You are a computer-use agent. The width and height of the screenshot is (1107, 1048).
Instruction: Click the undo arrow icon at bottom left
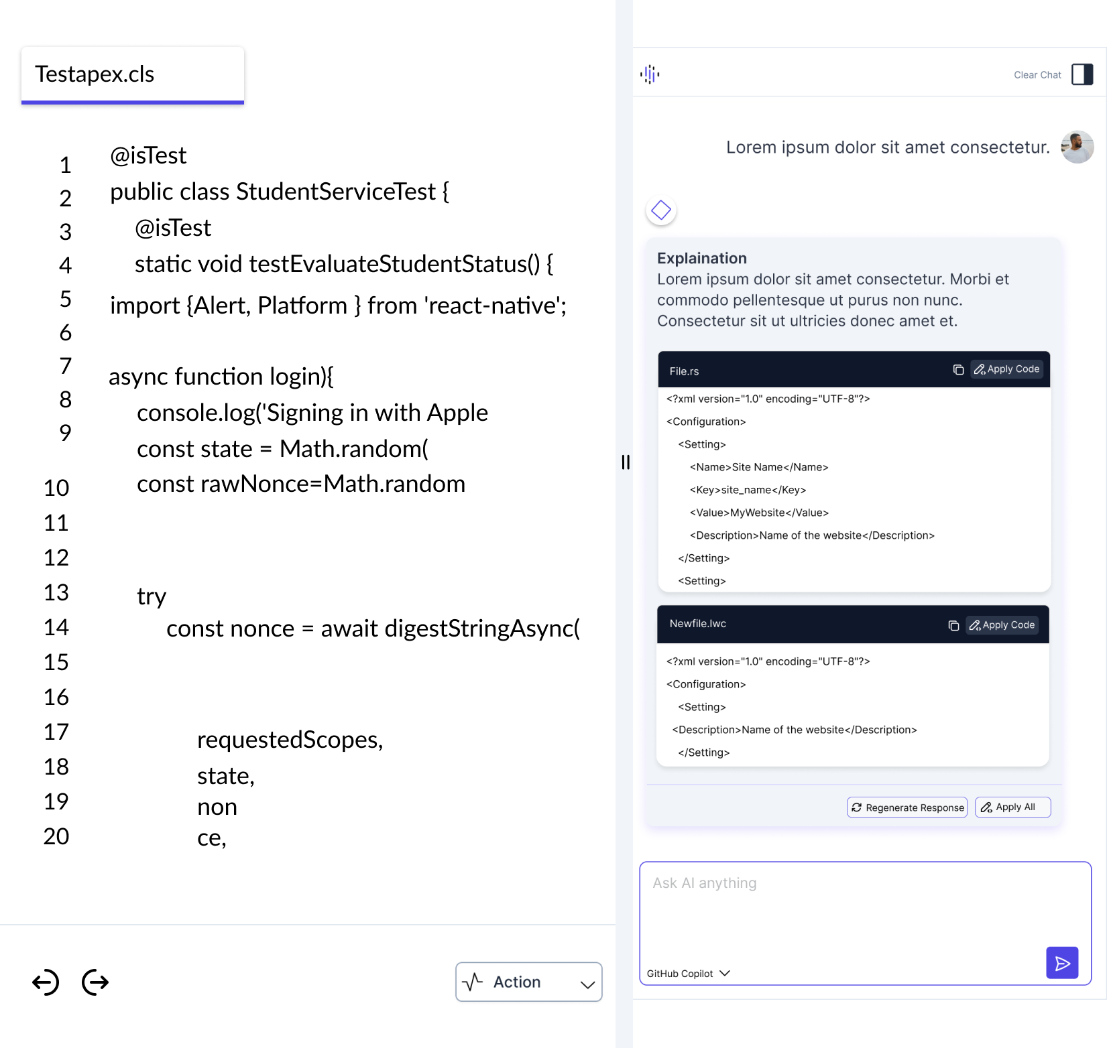[x=45, y=982]
